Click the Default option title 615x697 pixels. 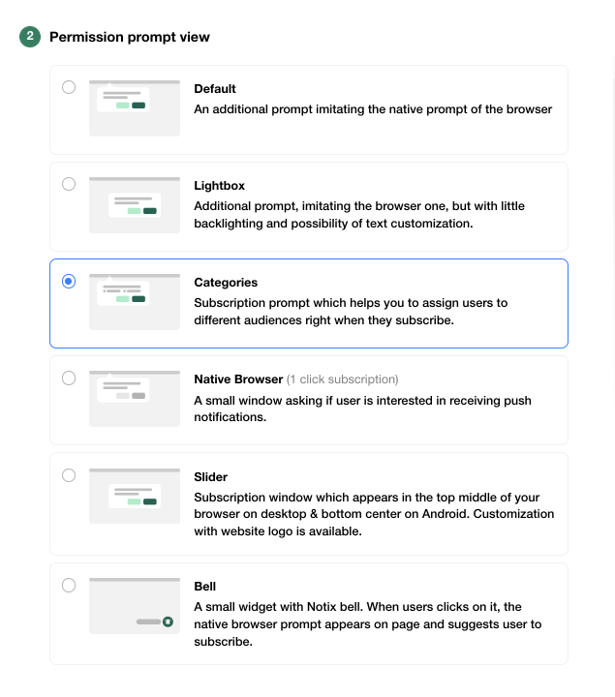215,88
